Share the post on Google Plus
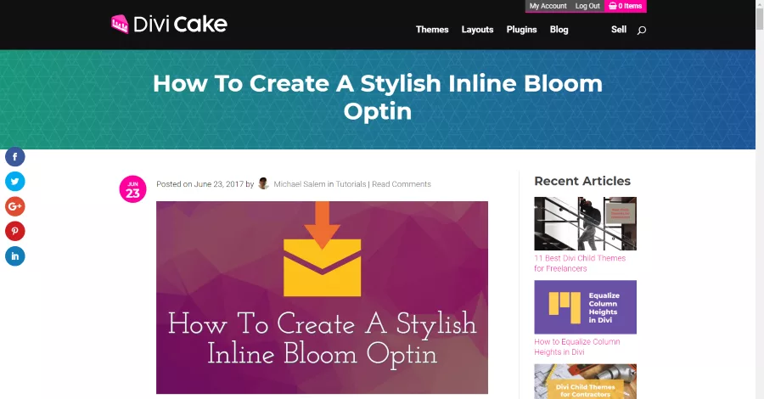This screenshot has height=399, width=764. tap(15, 206)
